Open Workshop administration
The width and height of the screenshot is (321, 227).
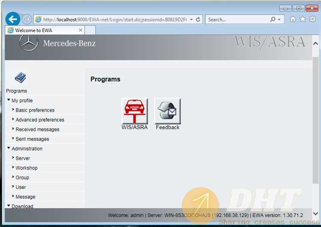pos(27,168)
